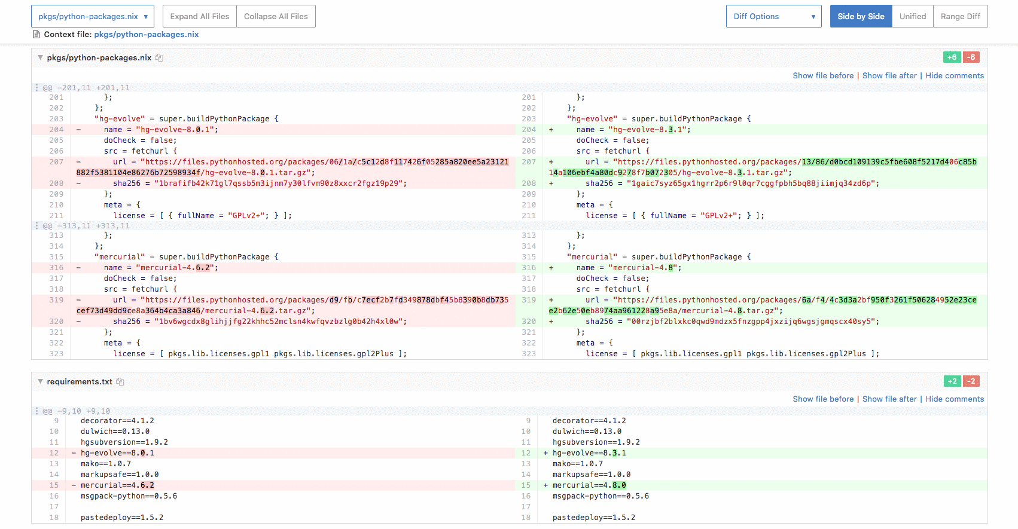Click Collapse All Files
1018x529 pixels.
[x=276, y=17]
